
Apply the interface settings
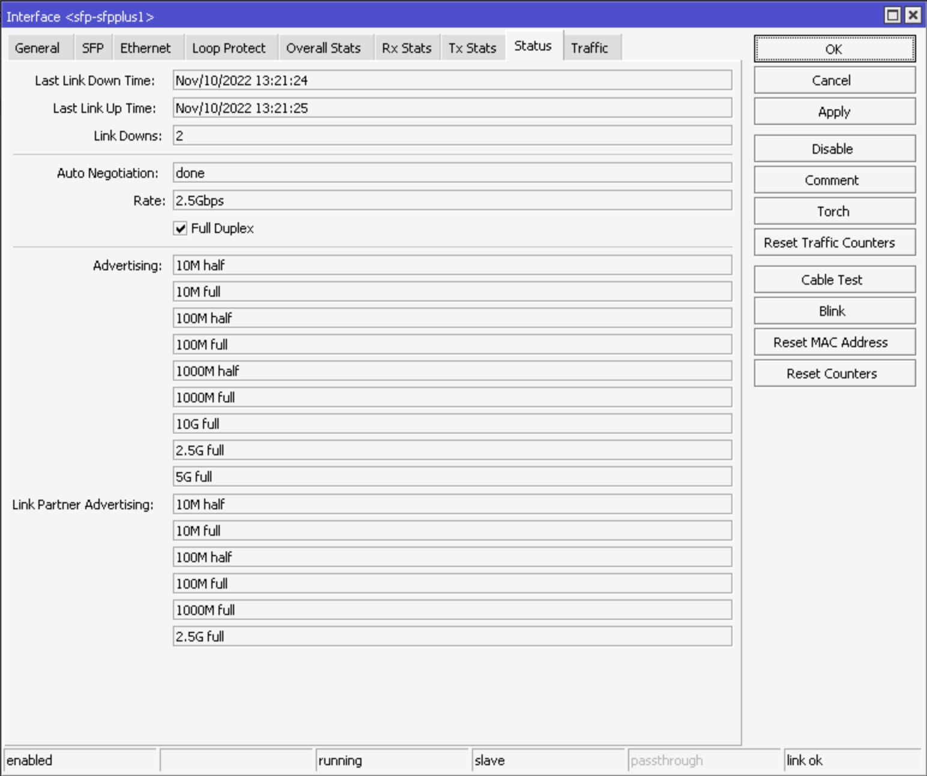(835, 112)
